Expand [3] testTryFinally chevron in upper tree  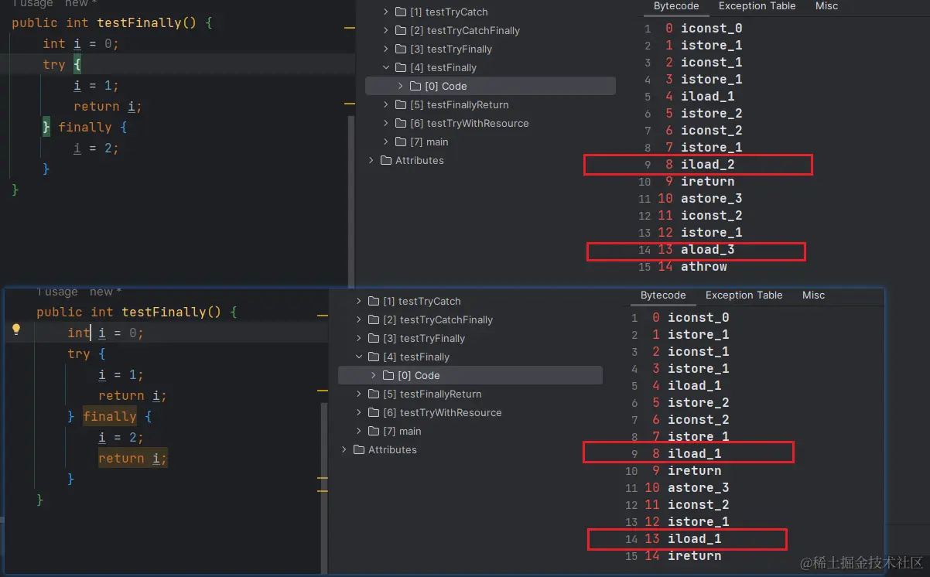click(x=386, y=50)
